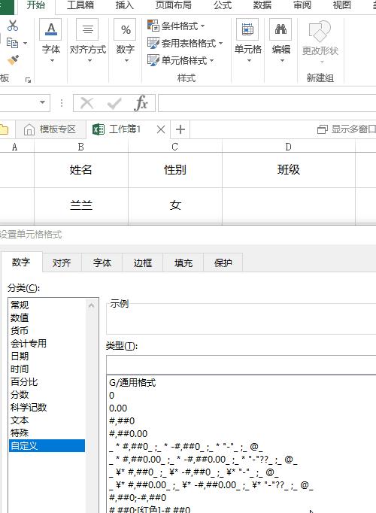Viewport: 376px width, 513px height.
Task: Click the Copy icon
Action: coord(13,43)
